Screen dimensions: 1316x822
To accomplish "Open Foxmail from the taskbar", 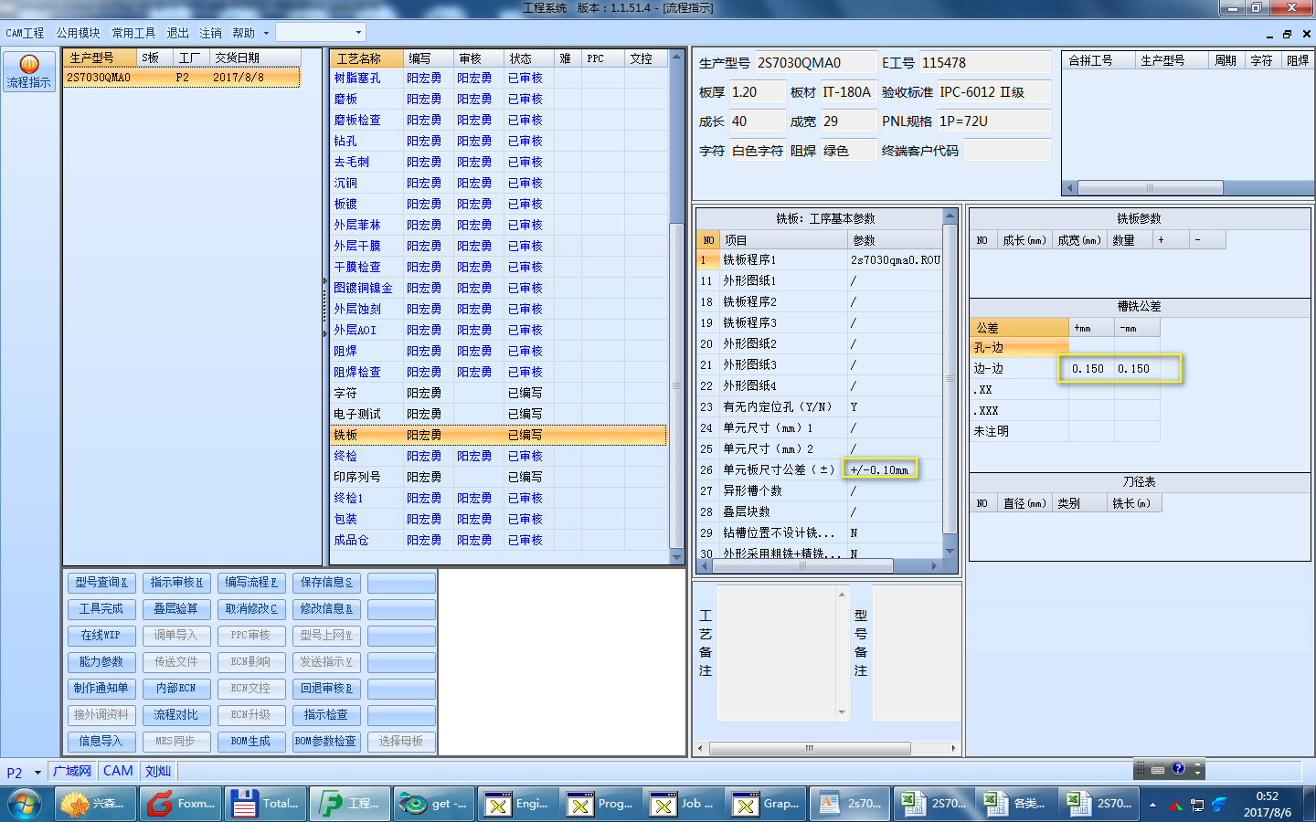I will point(181,804).
